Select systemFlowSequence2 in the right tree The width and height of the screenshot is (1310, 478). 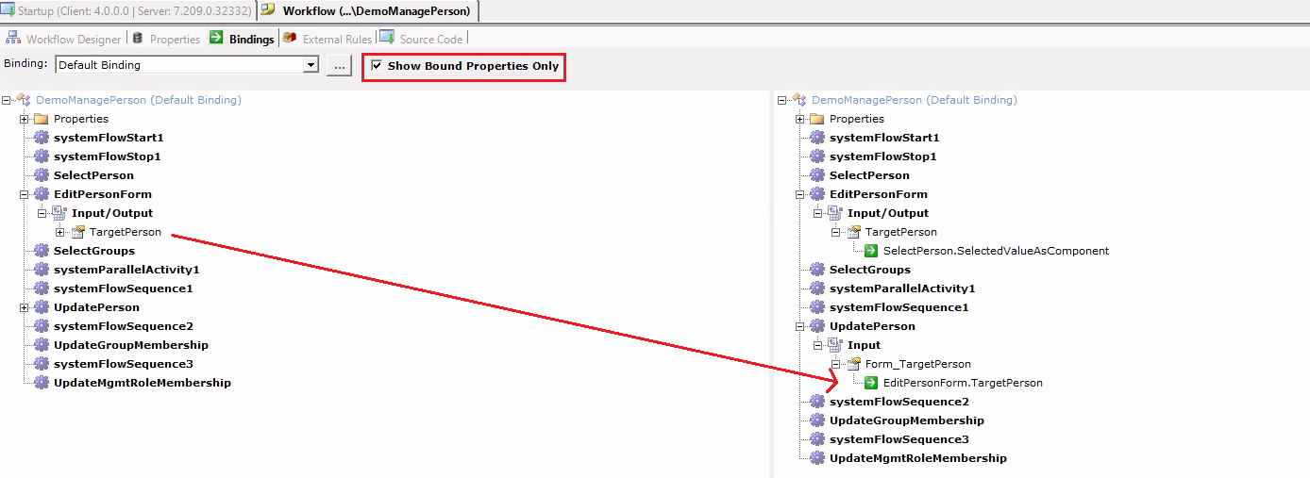point(899,402)
